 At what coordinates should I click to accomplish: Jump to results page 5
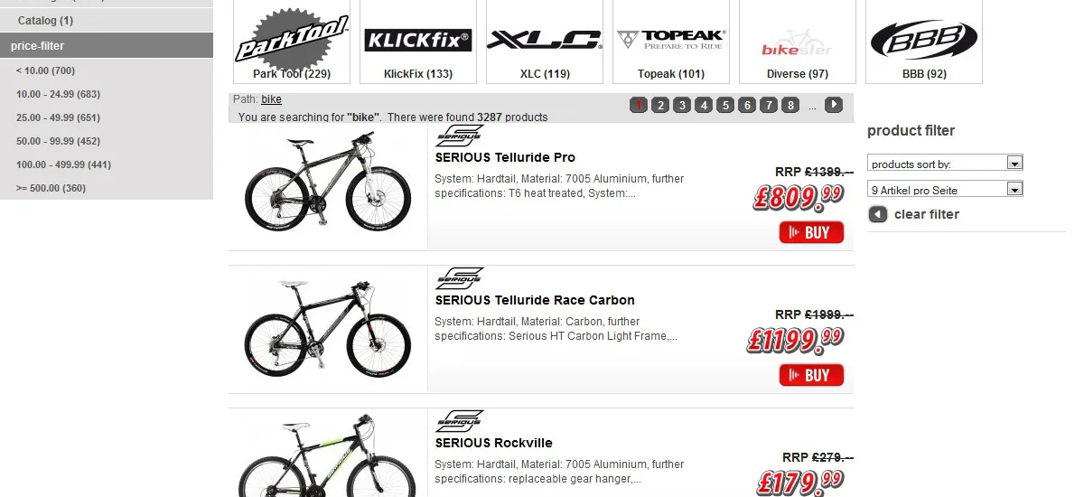point(725,106)
